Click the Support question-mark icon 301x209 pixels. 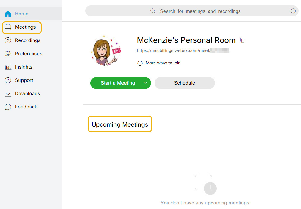8,80
